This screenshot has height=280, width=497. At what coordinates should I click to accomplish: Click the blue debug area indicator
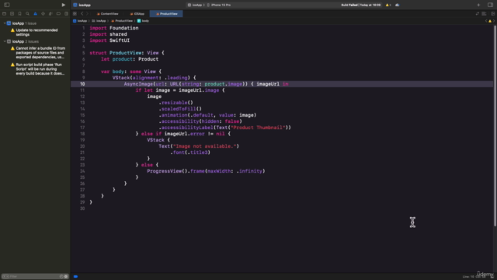pos(75,277)
